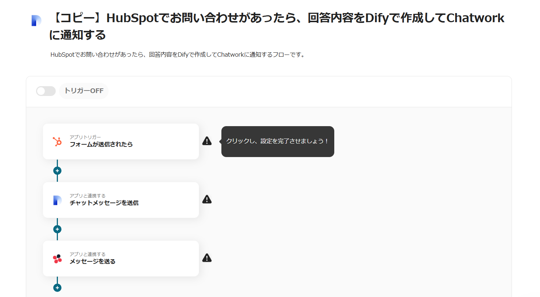540x297 pixels.
Task: Click the Chatwork icon in メッセージを送る step
Action: [57, 259]
